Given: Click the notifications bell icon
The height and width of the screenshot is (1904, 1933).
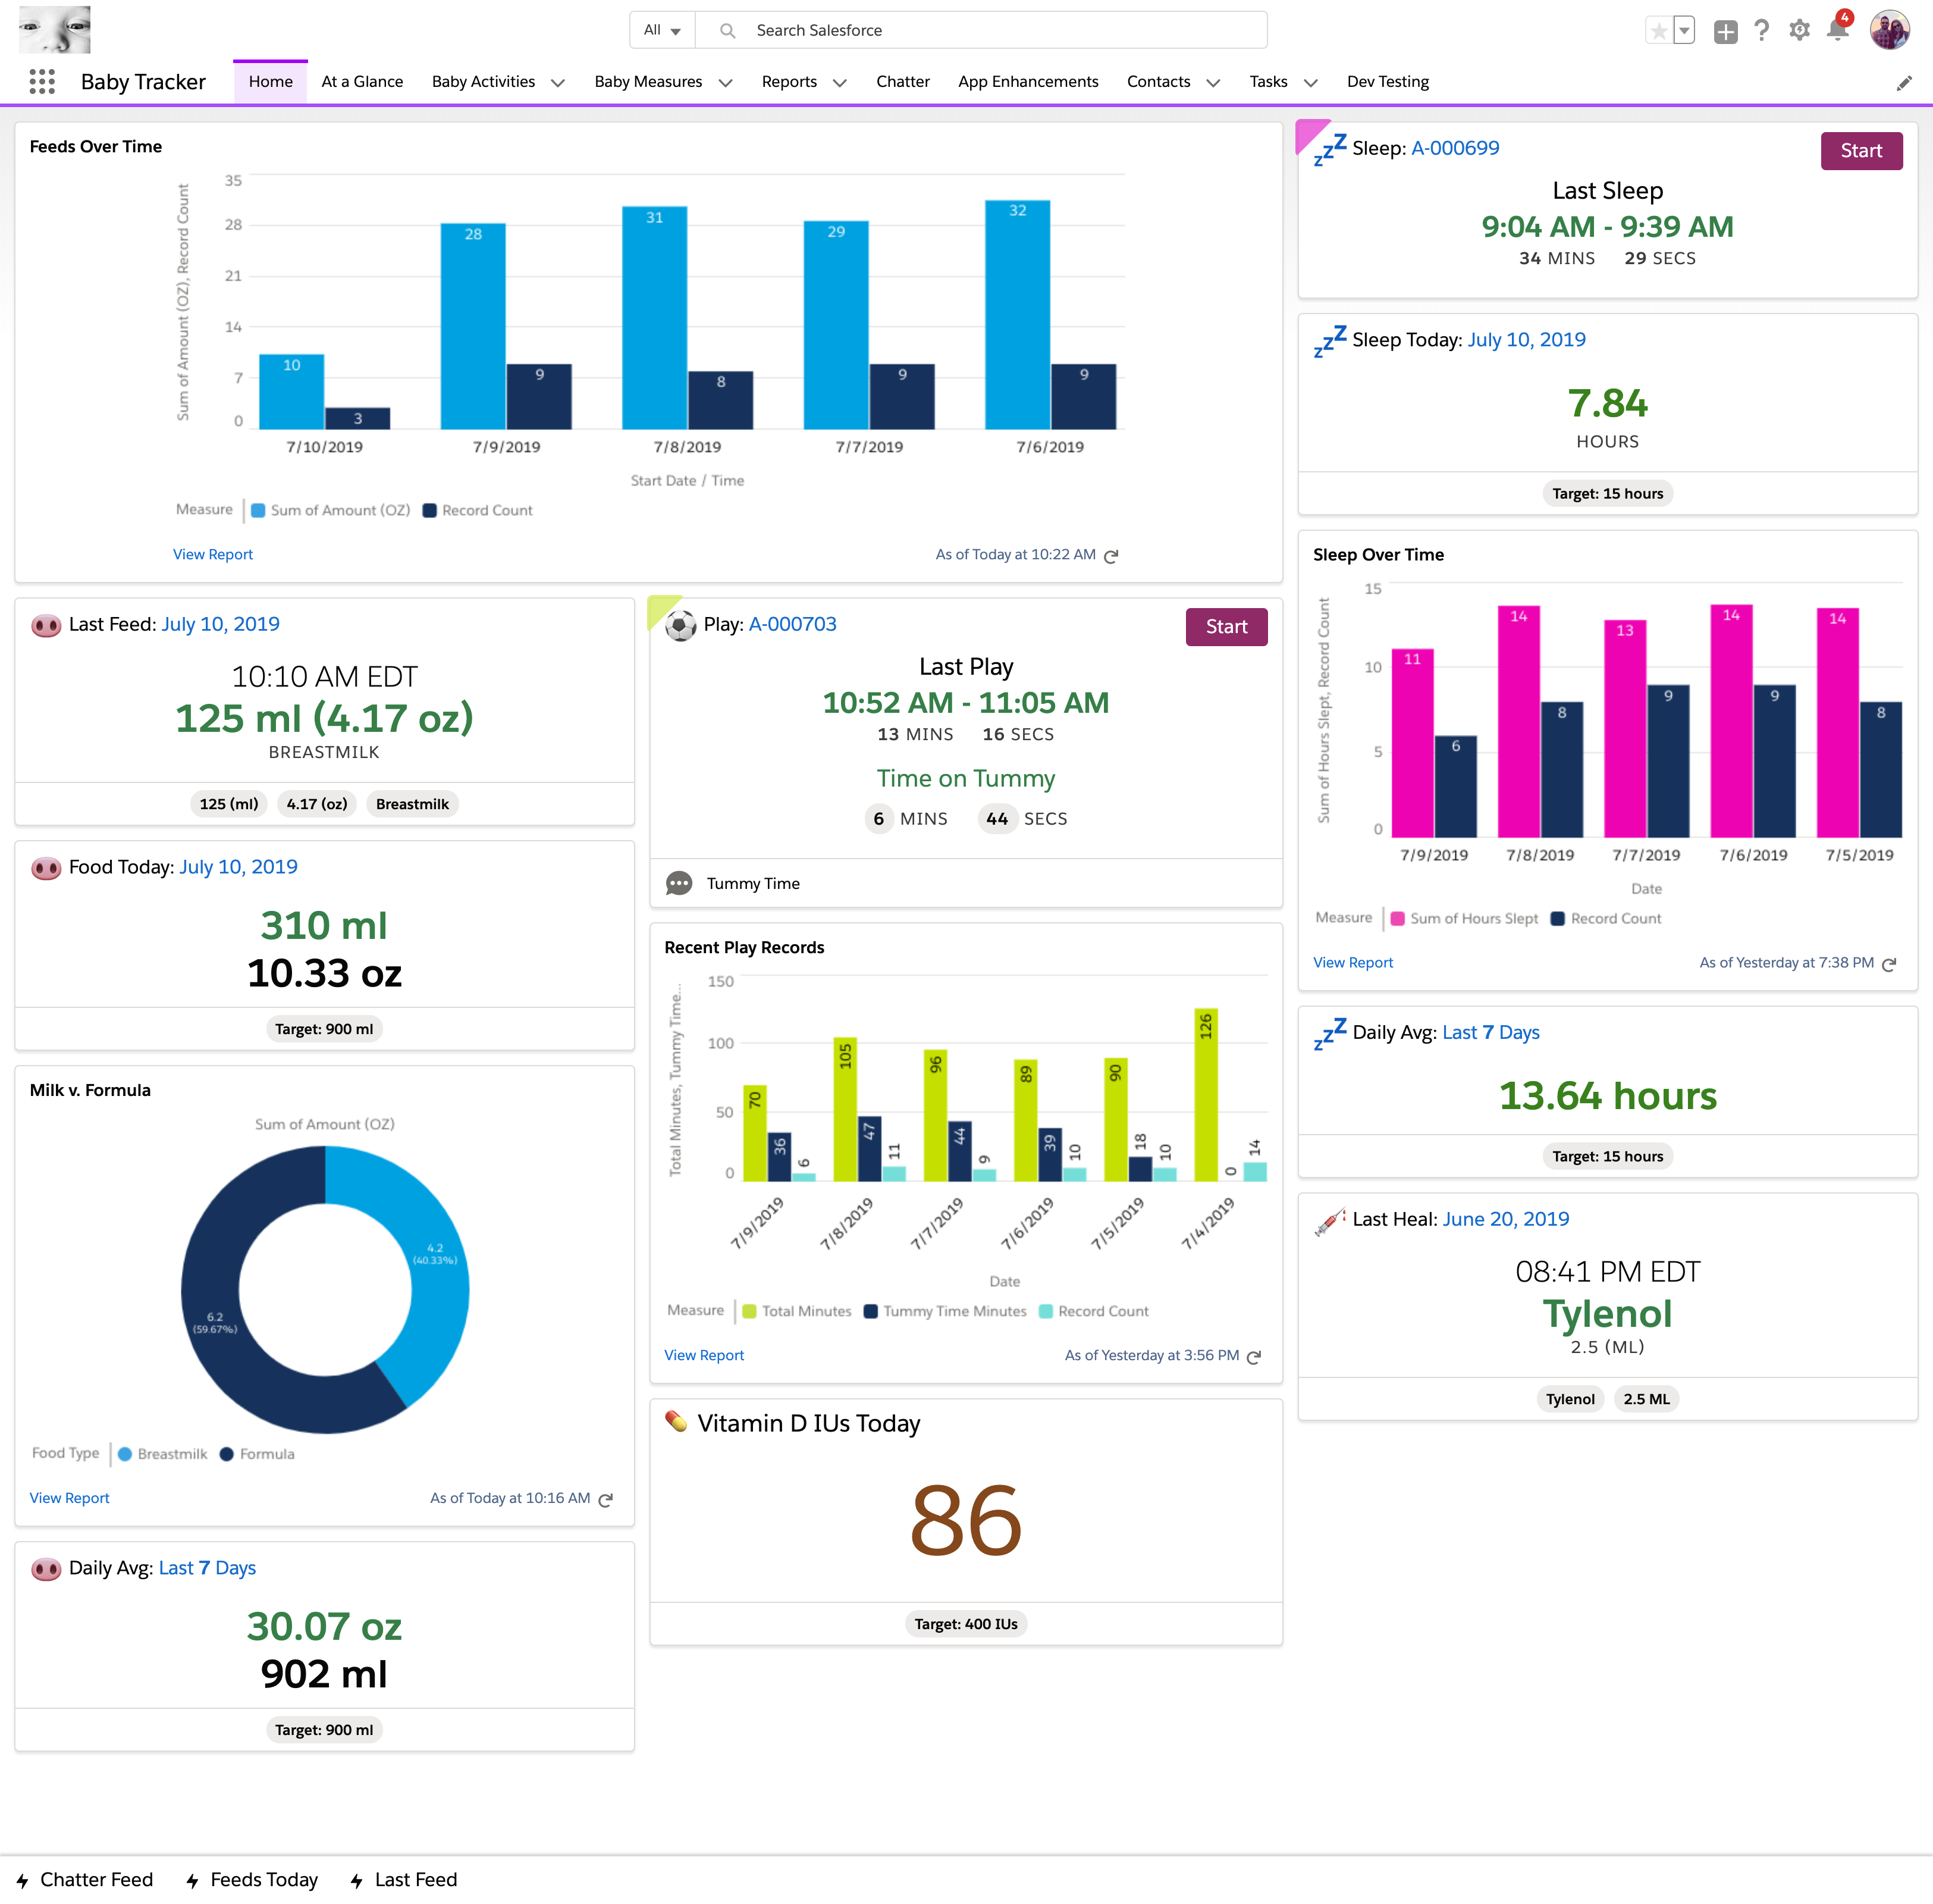Looking at the screenshot, I should 1837,30.
